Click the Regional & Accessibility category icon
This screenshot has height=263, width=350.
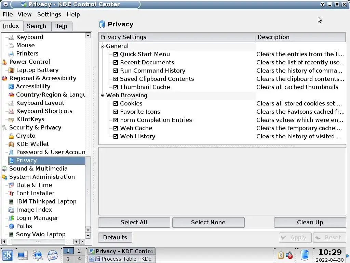point(4,78)
